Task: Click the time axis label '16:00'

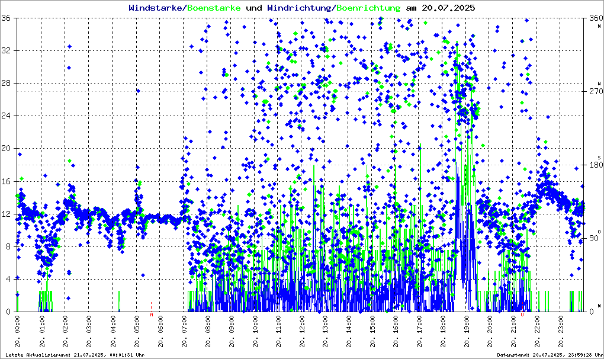Action: (396, 325)
